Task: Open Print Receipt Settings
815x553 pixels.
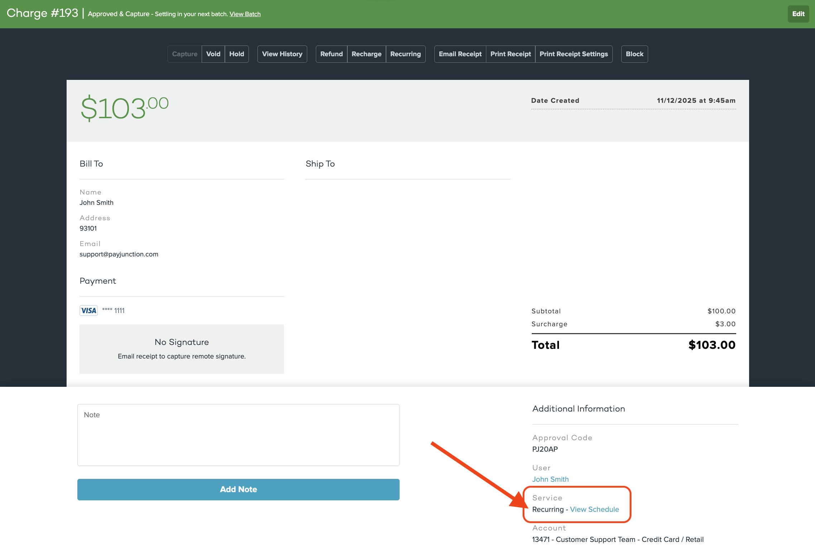Action: [x=574, y=54]
